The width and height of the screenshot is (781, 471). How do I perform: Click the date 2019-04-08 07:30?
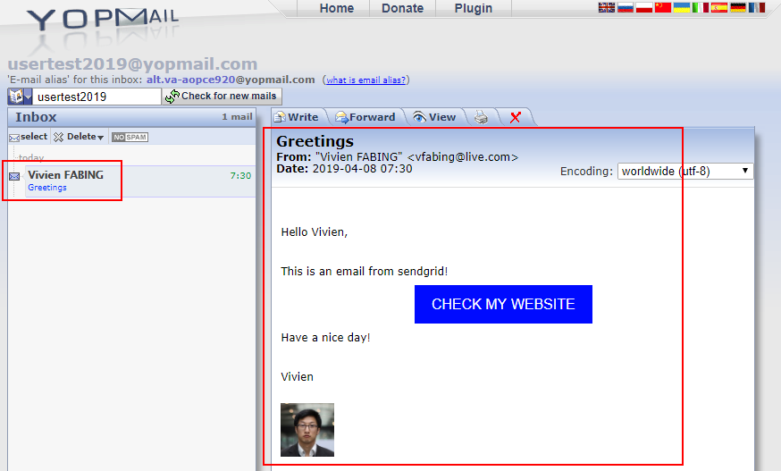[362, 169]
